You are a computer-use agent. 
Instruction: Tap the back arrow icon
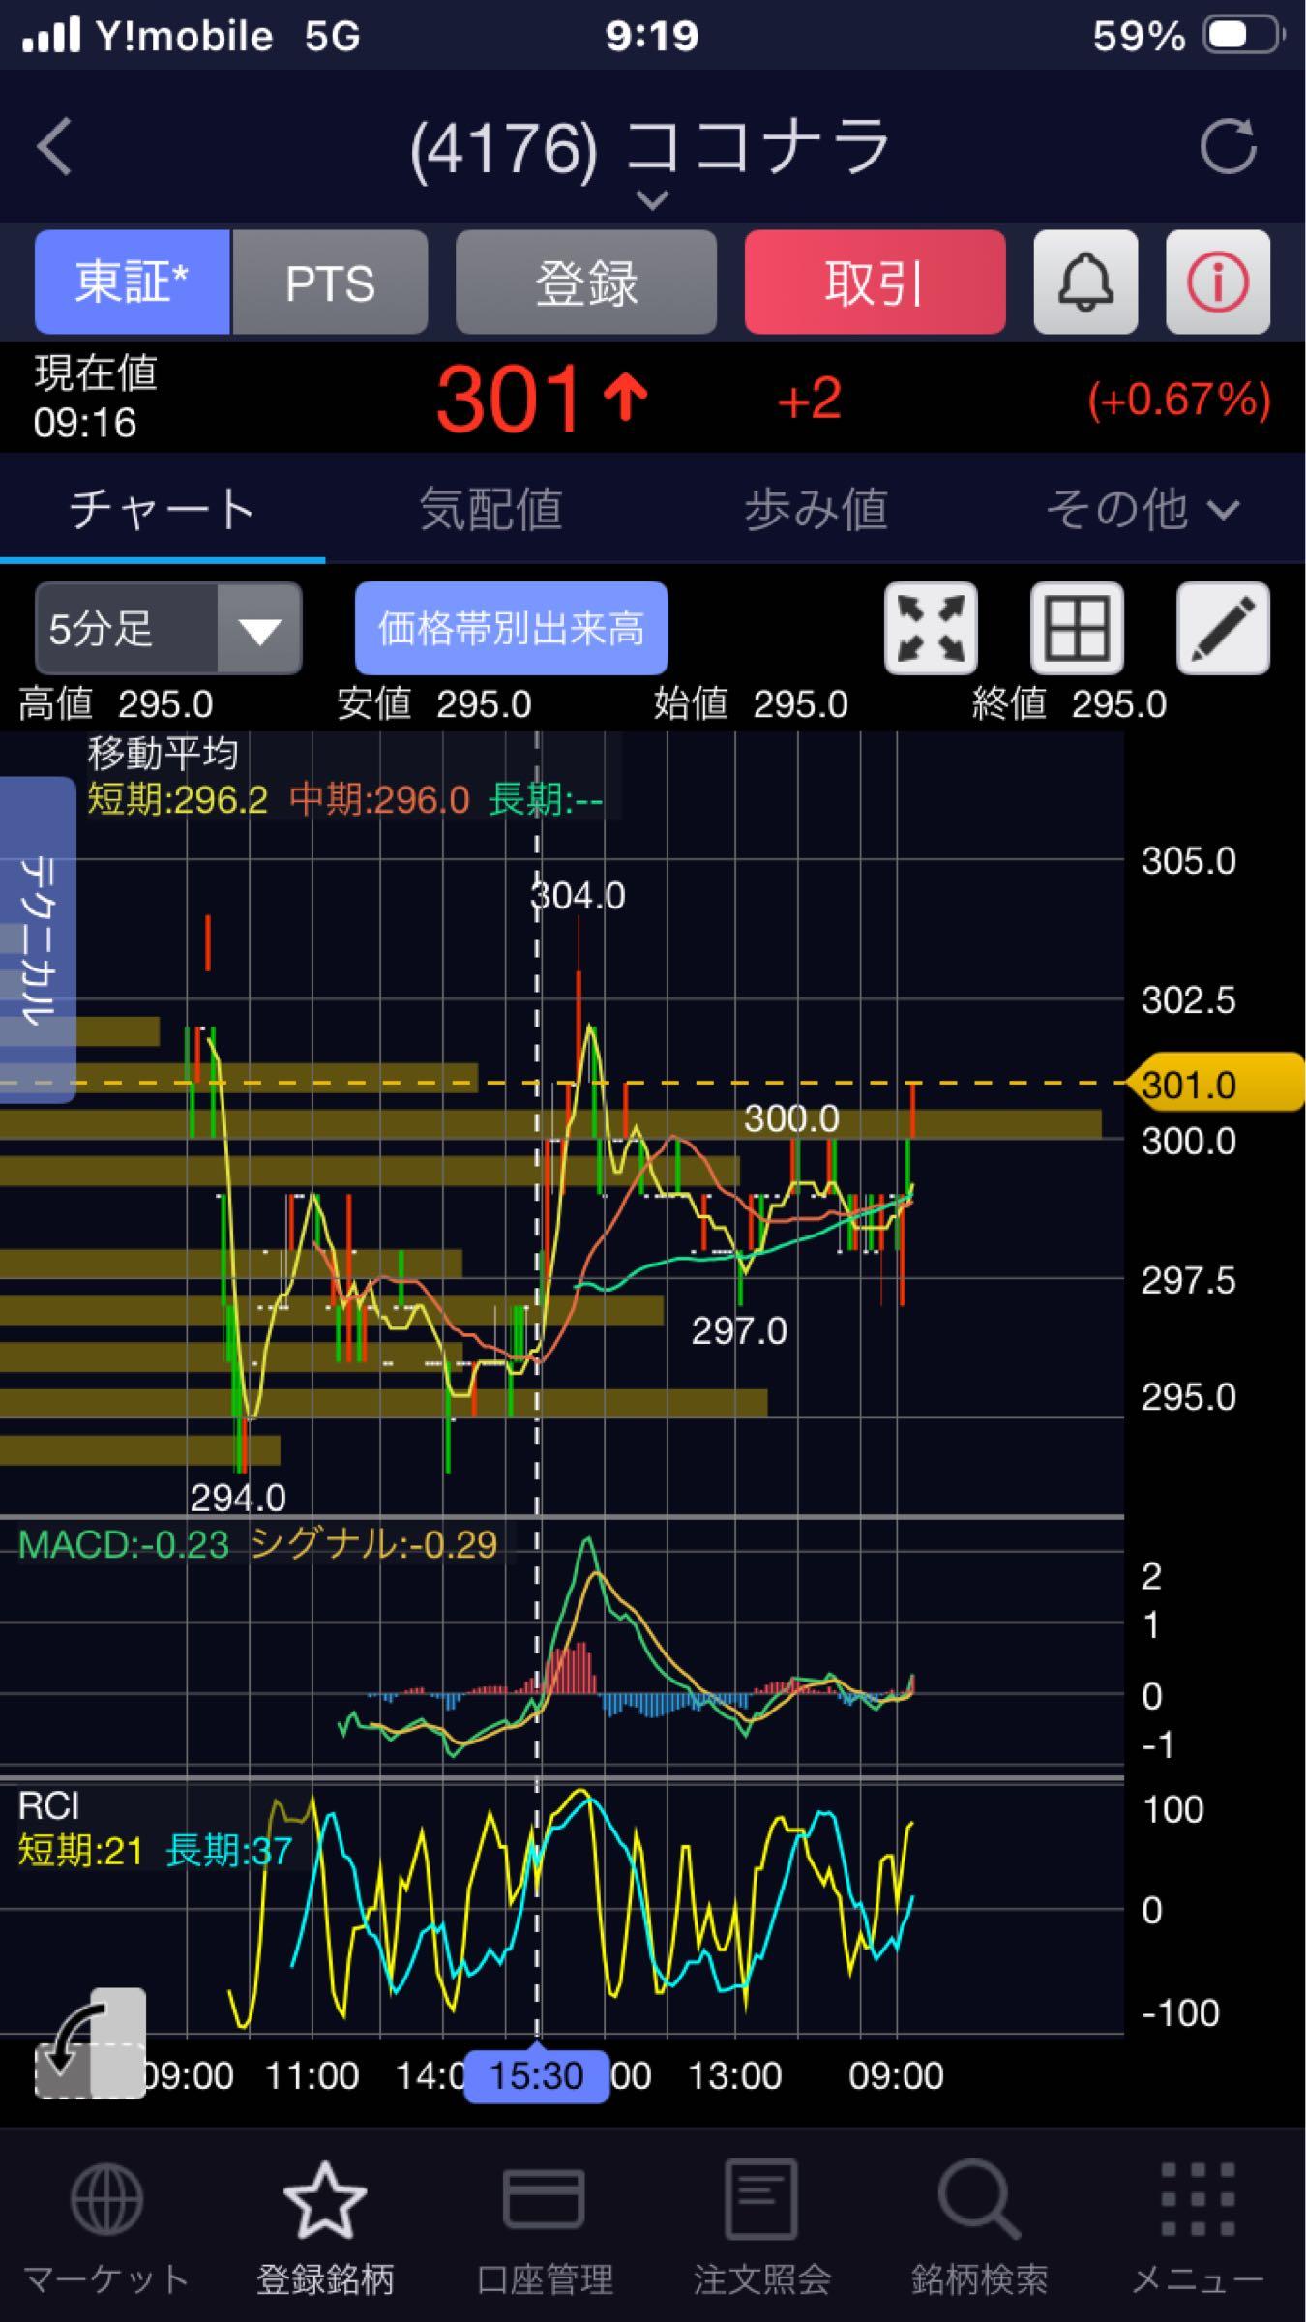pos(55,147)
